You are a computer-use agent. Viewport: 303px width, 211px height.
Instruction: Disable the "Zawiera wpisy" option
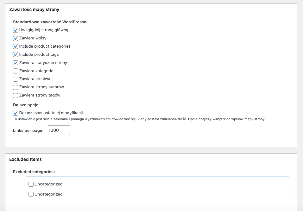point(16,38)
